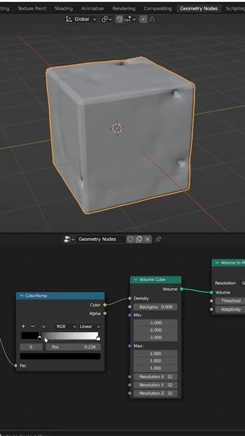Switch to the Compositing workspace tab
Viewport: 245px width, 436px height.
(157, 8)
